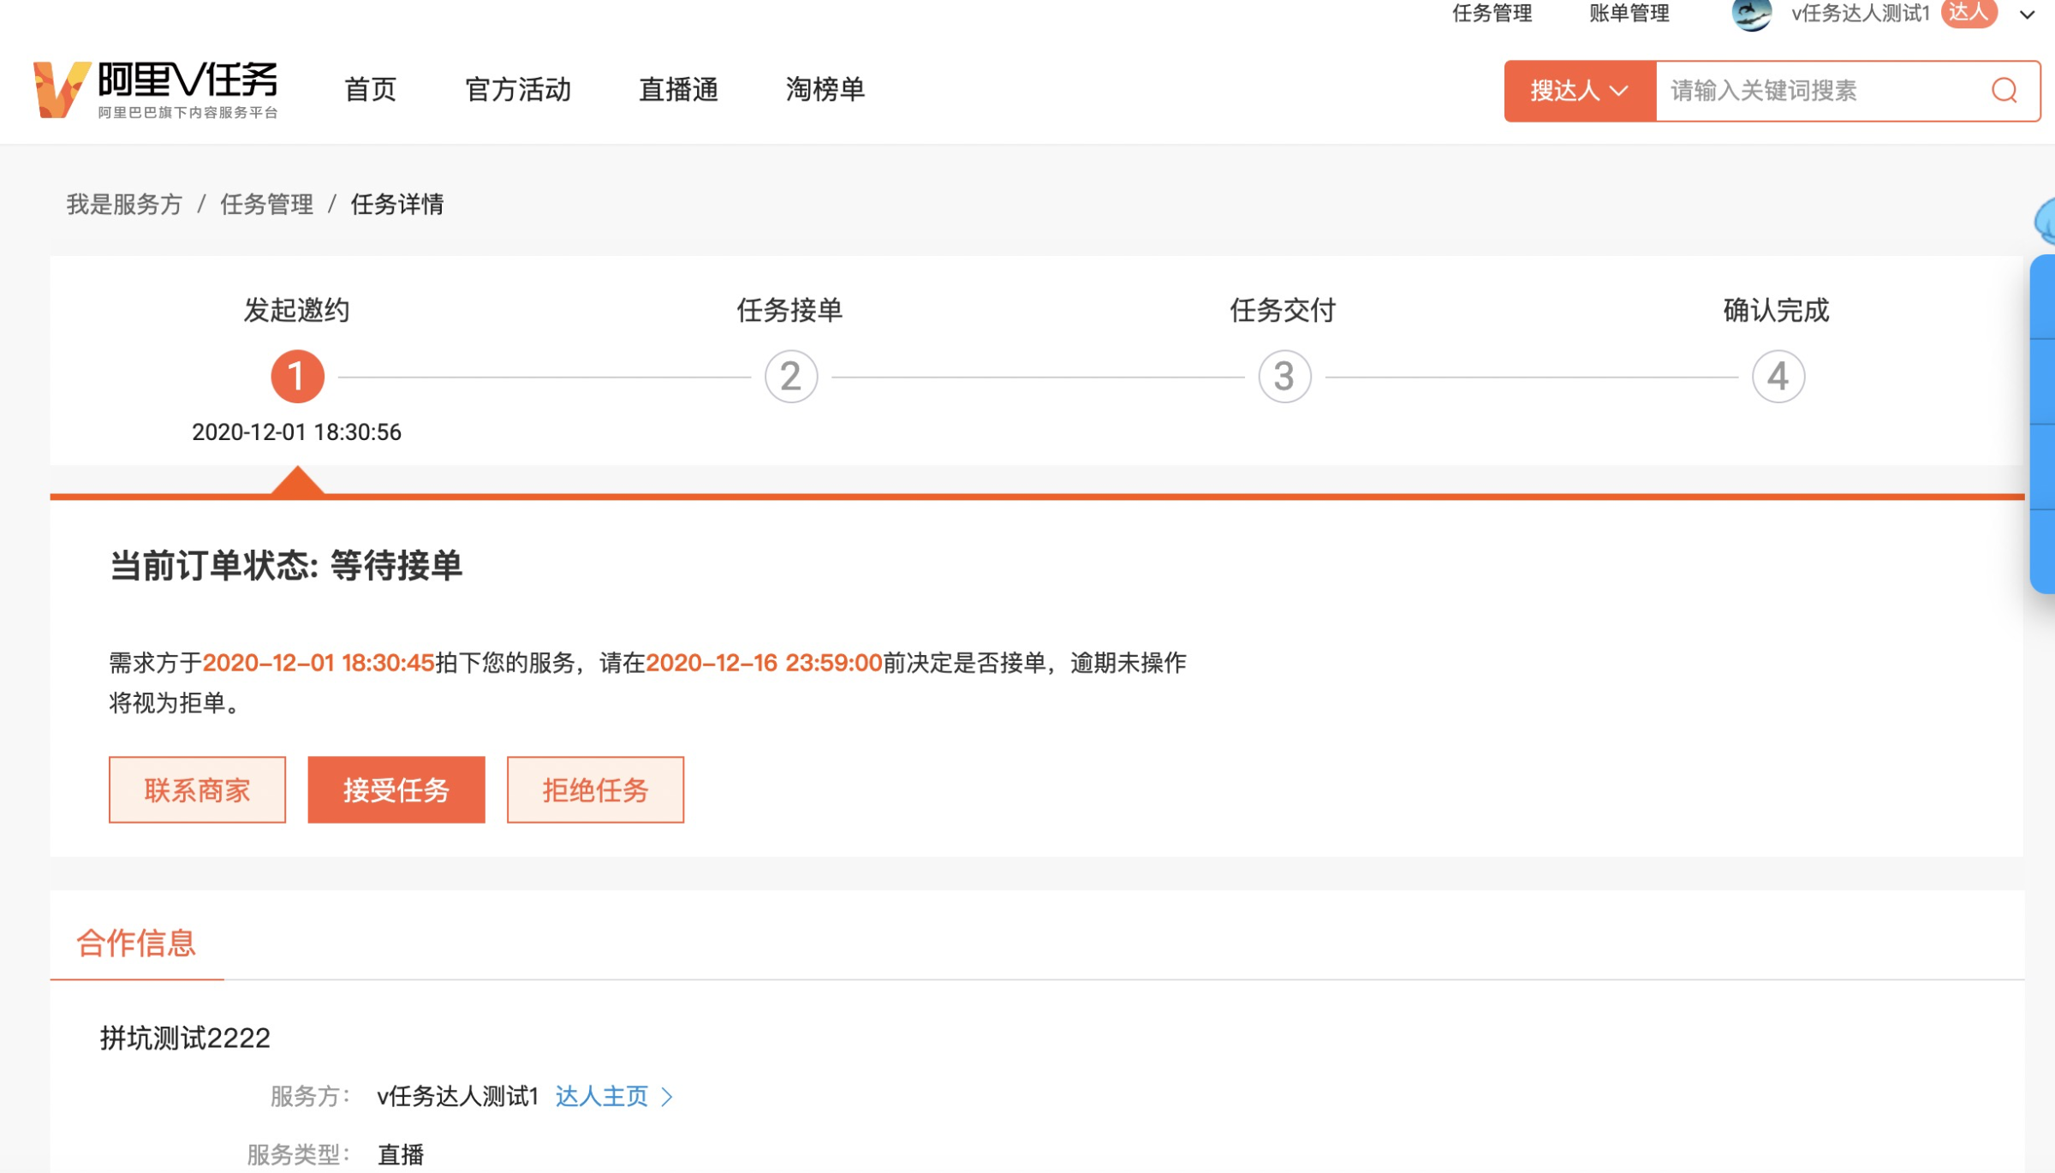
Task: Click the timestamp 2020-12-01 18:30:56
Action: coord(296,432)
